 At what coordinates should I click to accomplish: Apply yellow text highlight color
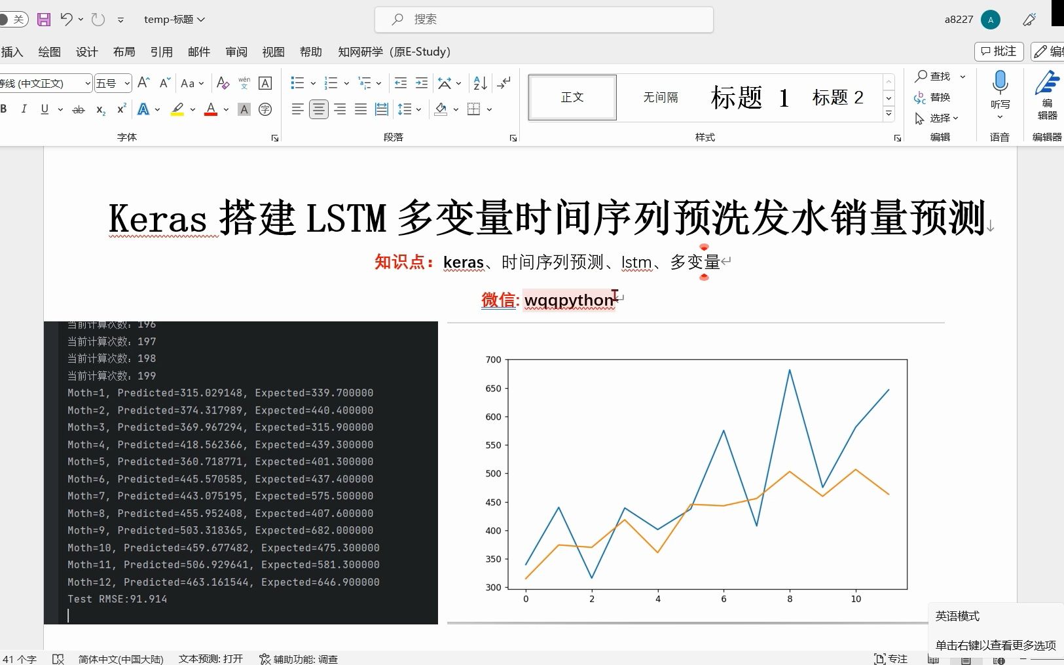point(177,109)
